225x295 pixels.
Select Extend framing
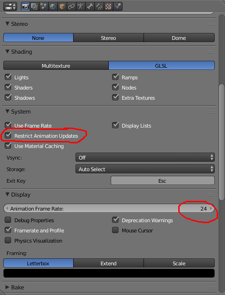tap(108, 263)
